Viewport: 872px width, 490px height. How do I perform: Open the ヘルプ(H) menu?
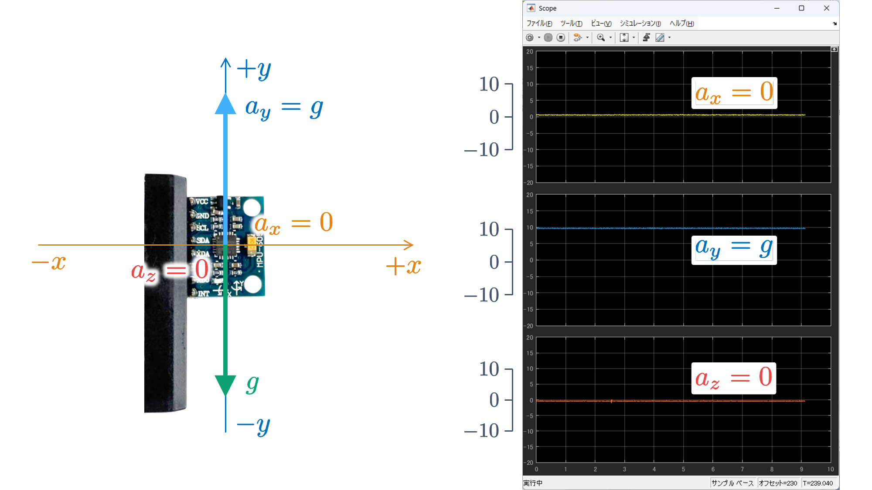(x=681, y=24)
